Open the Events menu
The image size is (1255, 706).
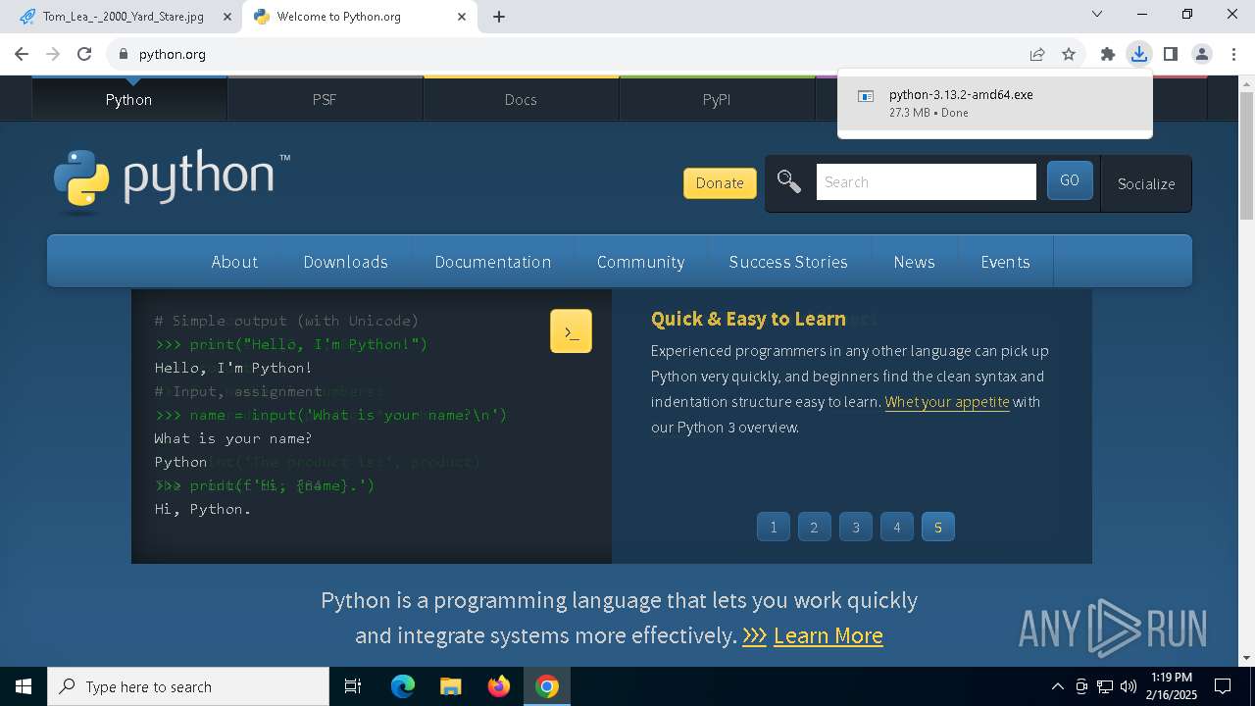click(x=1005, y=262)
